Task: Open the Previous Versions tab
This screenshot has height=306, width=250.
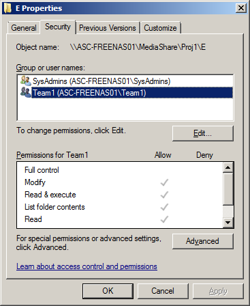Action: (x=108, y=28)
